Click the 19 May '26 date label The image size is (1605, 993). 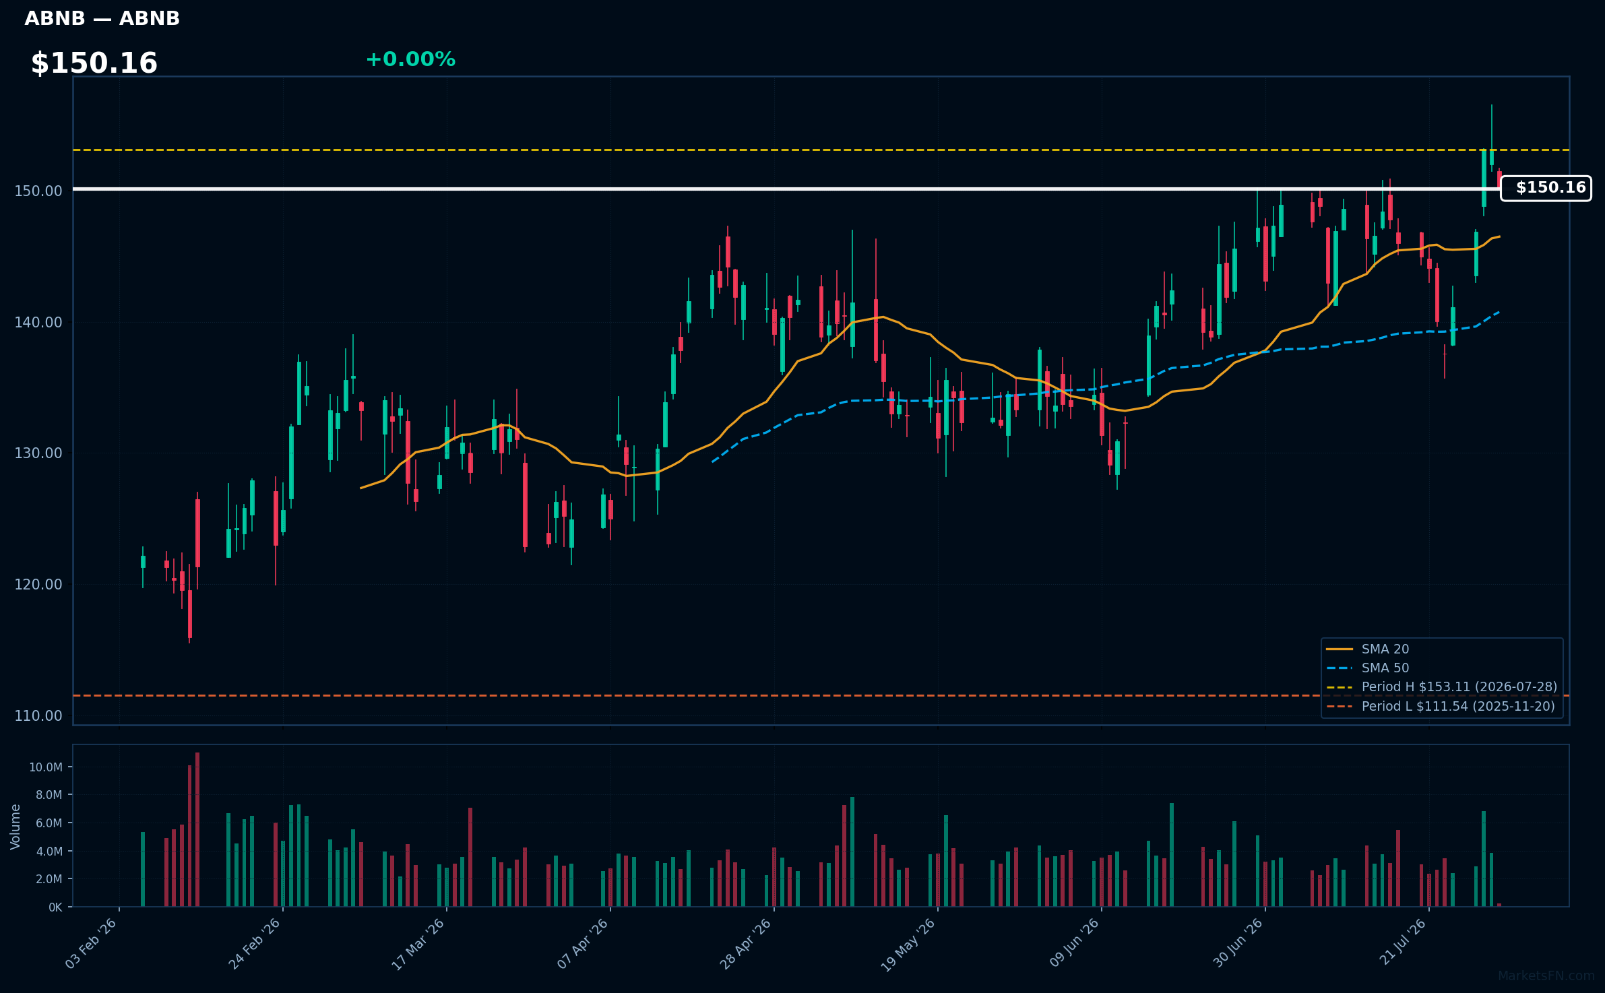(x=908, y=944)
